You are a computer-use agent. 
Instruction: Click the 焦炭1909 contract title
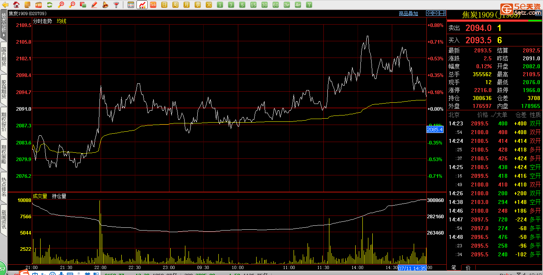click(491, 15)
